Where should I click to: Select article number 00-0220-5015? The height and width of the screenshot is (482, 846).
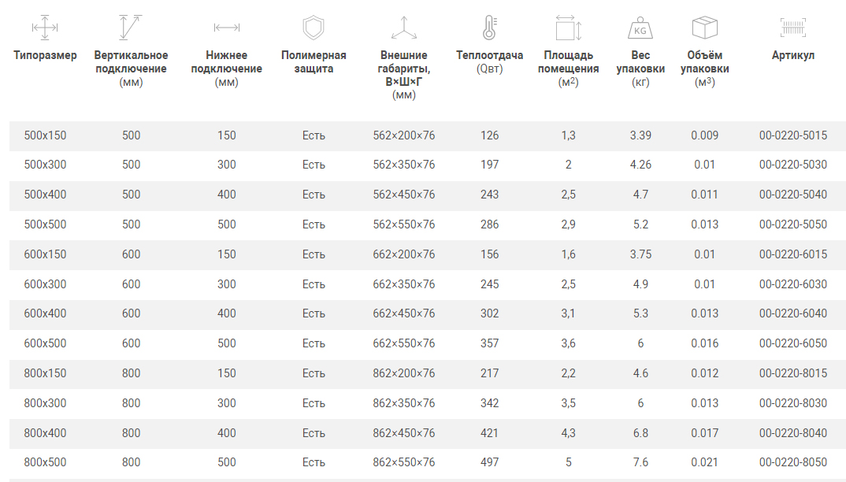click(793, 135)
